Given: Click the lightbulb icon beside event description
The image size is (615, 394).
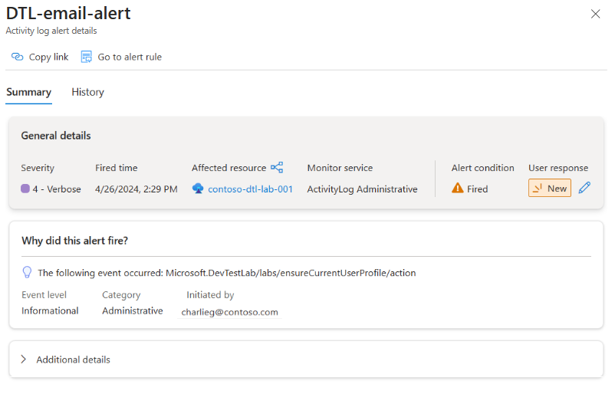Looking at the screenshot, I should point(27,272).
